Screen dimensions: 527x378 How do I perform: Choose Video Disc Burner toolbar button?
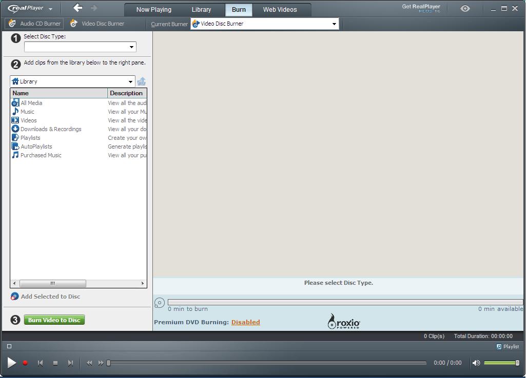point(97,24)
